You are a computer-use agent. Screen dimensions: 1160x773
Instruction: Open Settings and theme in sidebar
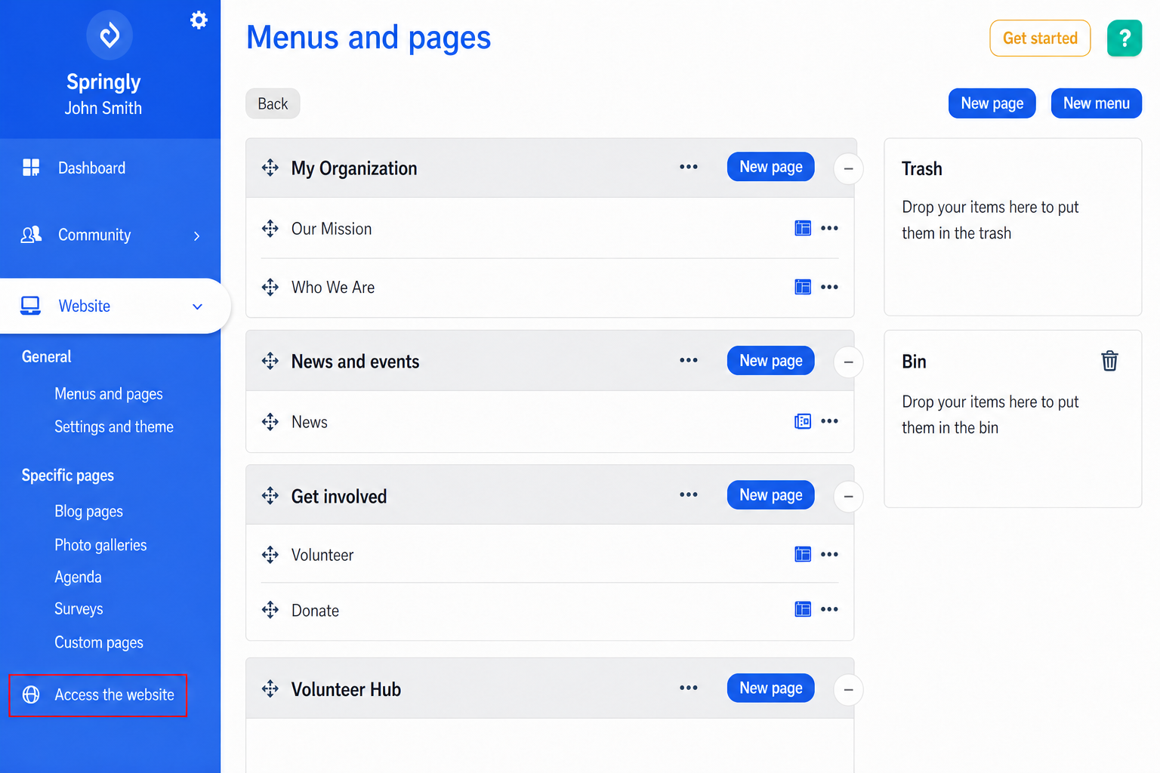(114, 427)
